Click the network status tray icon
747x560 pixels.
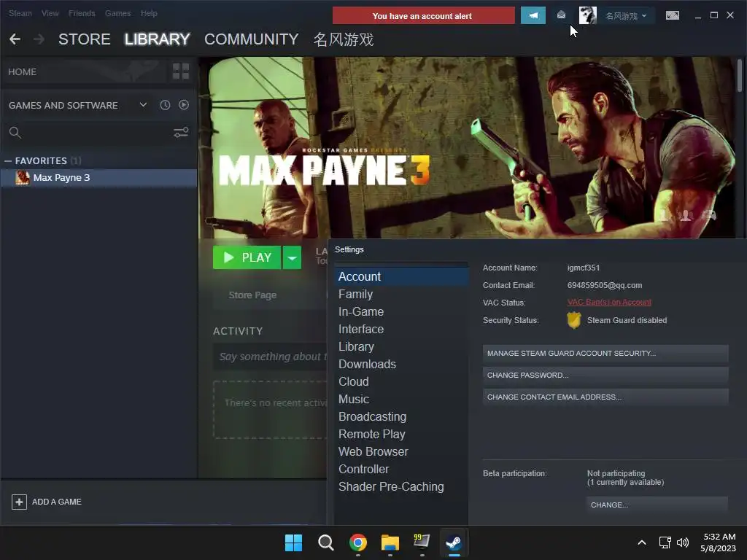coord(665,542)
